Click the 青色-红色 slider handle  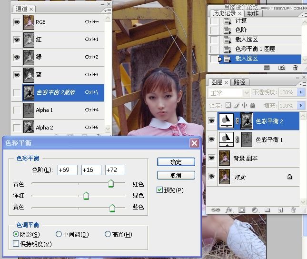pos(111,183)
